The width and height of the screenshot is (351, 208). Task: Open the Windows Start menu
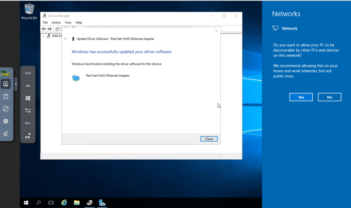[x=26, y=203]
